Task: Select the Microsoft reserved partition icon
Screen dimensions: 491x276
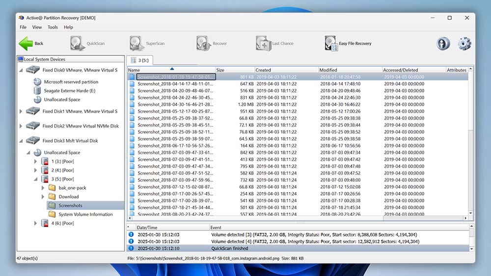Action: click(x=37, y=81)
